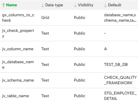Click the truncated database_name,schema_name default value
This screenshot has width=138, height=103.
[x=120, y=18]
